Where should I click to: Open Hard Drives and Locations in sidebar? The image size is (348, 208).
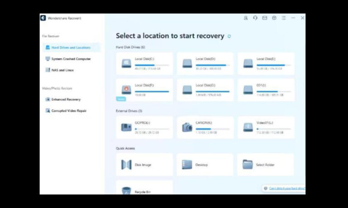[x=71, y=47]
